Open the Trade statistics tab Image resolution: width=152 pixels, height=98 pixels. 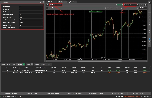pyautogui.click(x=11, y=64)
